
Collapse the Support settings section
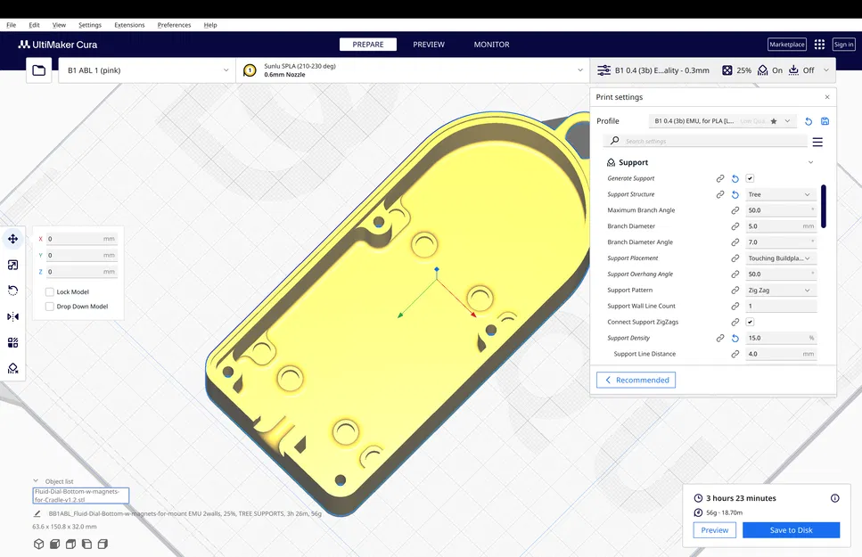point(810,162)
